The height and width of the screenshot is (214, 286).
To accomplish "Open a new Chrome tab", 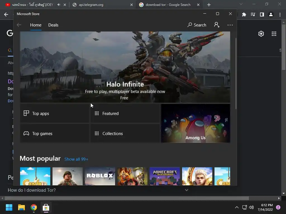I will point(209,5).
